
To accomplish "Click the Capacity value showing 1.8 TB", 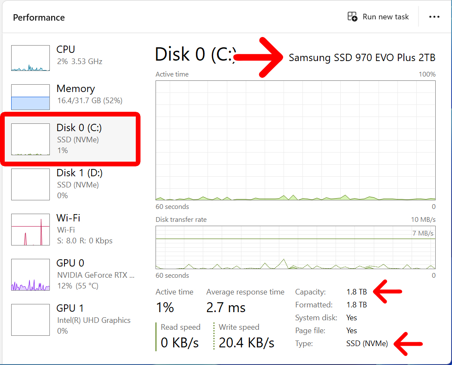I will click(x=356, y=292).
